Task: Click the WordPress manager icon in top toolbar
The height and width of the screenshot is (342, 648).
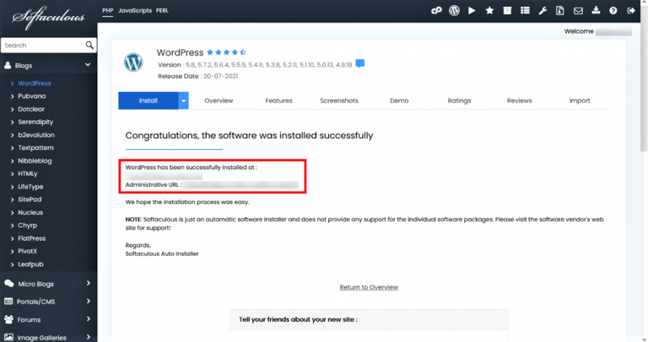Action: [454, 11]
